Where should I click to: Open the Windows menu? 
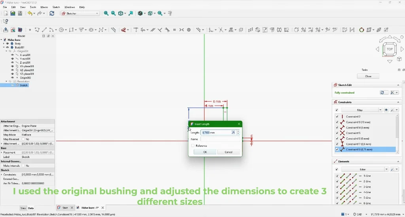[70, 7]
